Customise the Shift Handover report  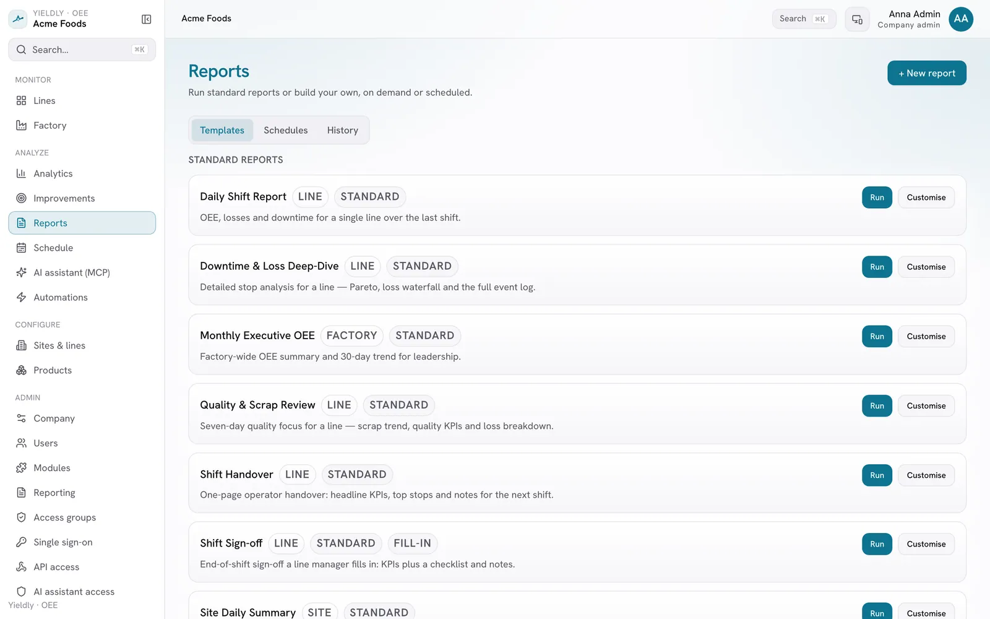tap(926, 475)
